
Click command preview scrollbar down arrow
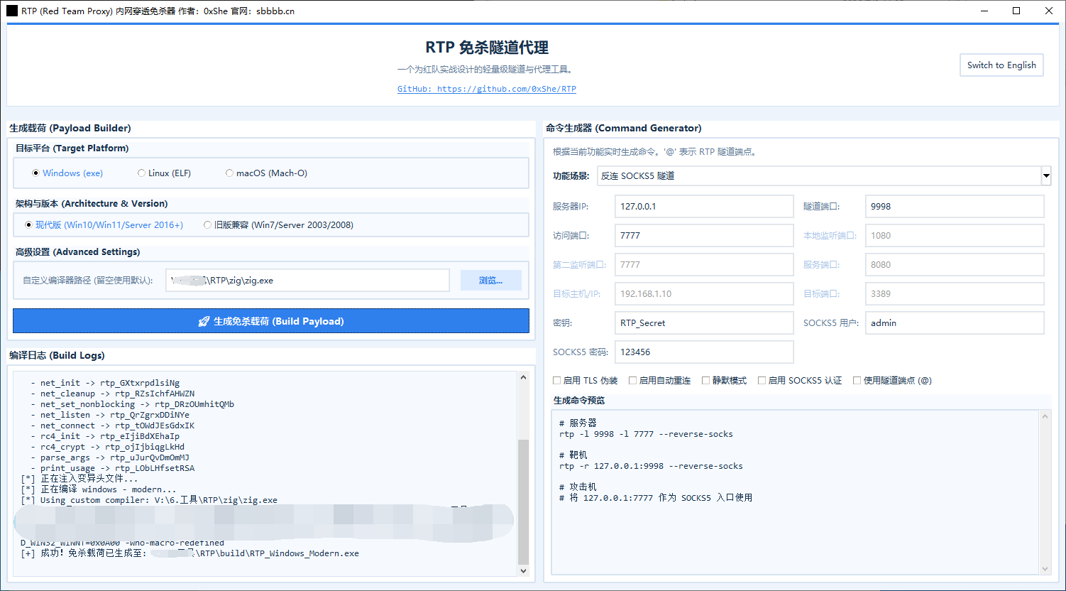tap(1045, 569)
